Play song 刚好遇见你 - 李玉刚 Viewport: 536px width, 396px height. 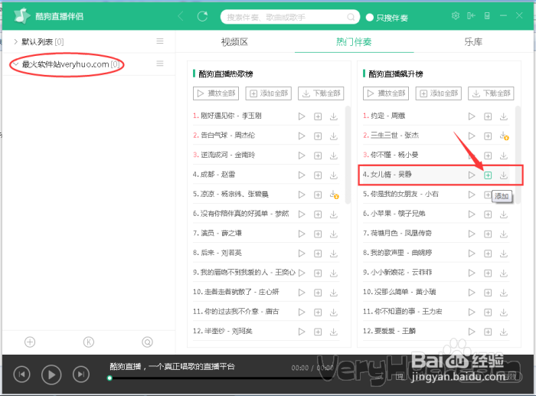[x=302, y=116]
